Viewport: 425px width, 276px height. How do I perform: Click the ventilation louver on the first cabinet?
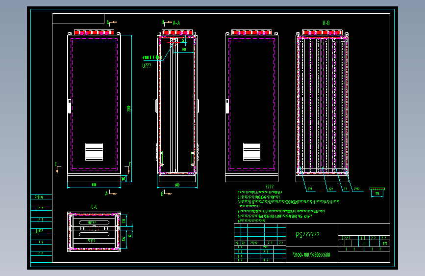[x=94, y=152]
